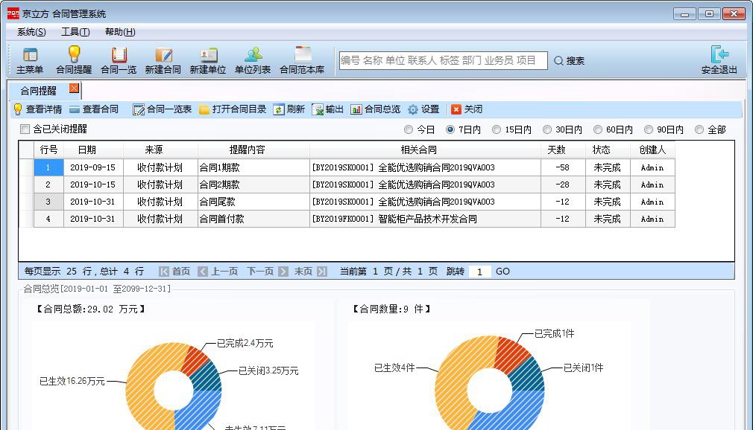Click 安全退出 to safely exit
The image size is (753, 430).
click(719, 57)
